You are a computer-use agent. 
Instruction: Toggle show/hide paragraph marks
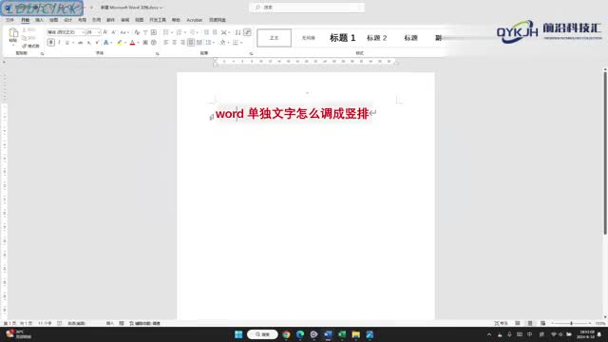(x=247, y=32)
